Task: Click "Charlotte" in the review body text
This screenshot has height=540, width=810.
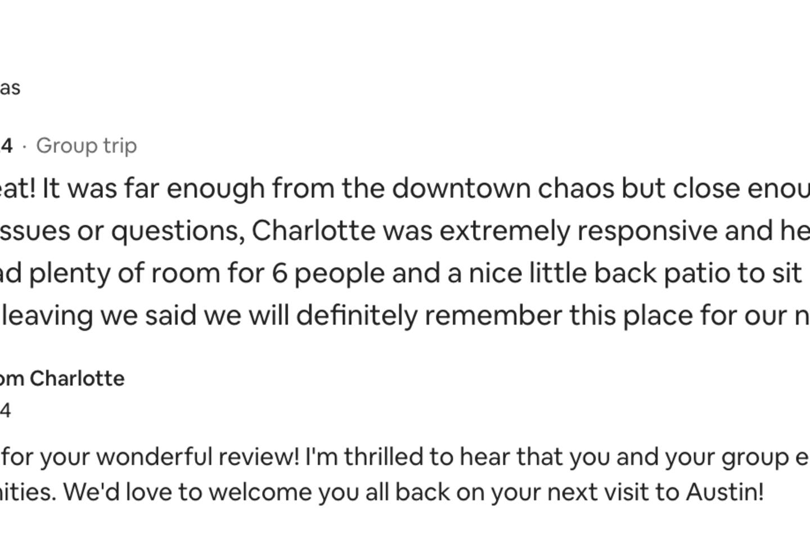Action: click(313, 231)
